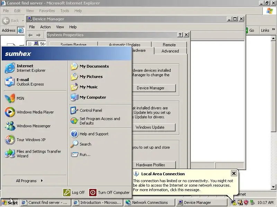
Task: Click the Device Manager button
Action: coord(154,88)
